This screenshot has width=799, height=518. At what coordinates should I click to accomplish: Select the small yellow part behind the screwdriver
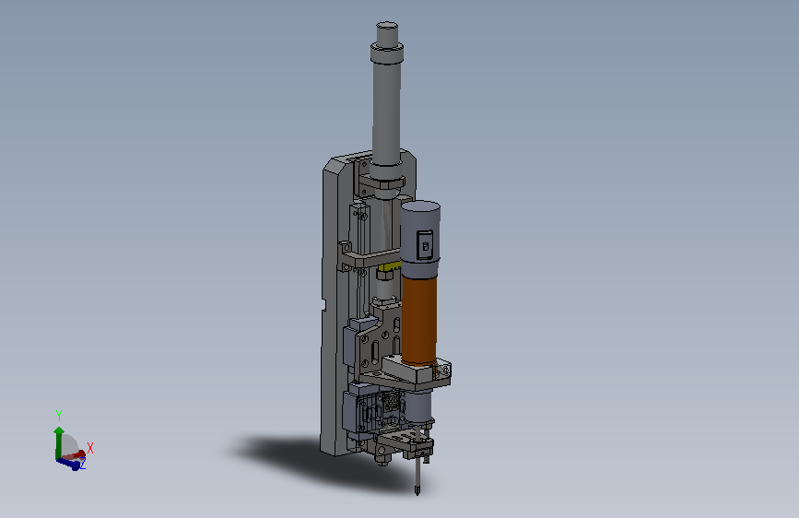[x=389, y=266]
